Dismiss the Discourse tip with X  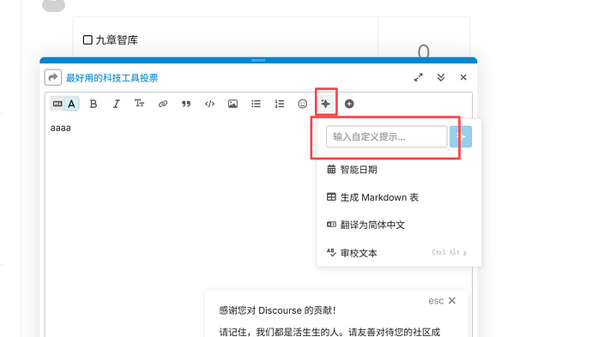(x=452, y=301)
